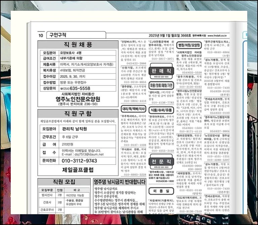Click the 미용실 category box

pyautogui.click(x=161, y=191)
